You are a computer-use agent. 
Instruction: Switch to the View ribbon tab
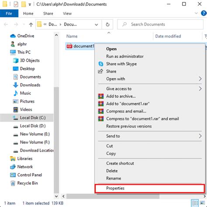pos(67,14)
